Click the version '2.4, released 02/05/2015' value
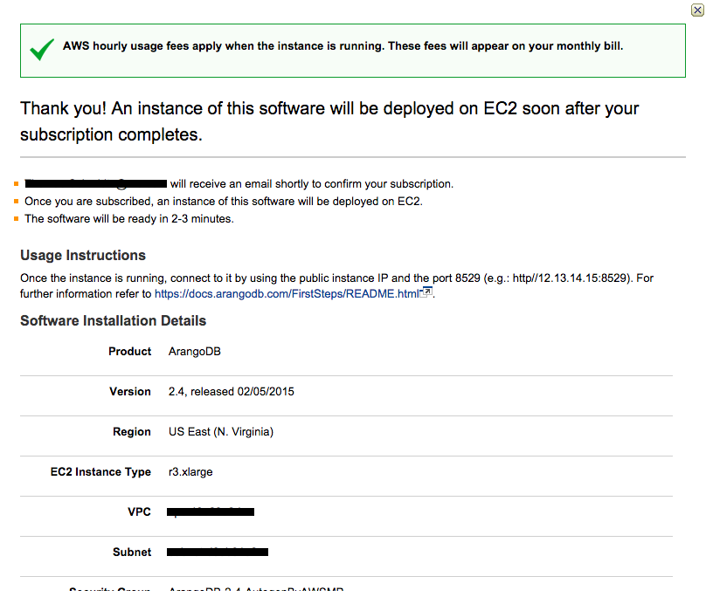Screen dimensions: 706x604 (232, 392)
